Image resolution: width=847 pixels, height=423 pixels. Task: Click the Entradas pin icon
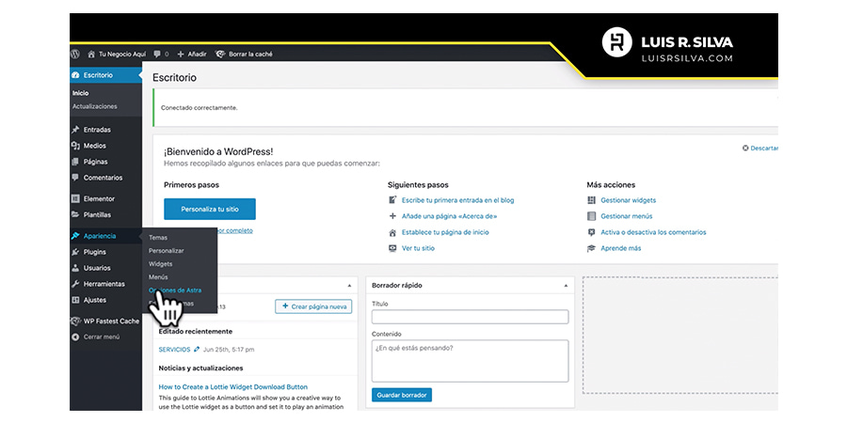click(75, 130)
